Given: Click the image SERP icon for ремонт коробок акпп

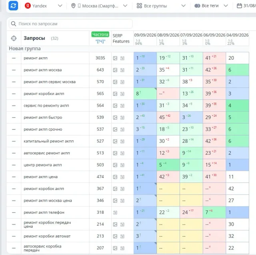Looking at the screenshot, I should 115,189.
